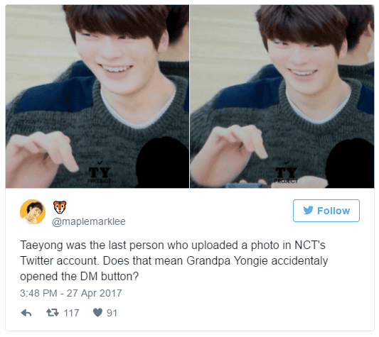This screenshot has width=379, height=337.
Task: View the 91 likes count
Action: pos(112,313)
